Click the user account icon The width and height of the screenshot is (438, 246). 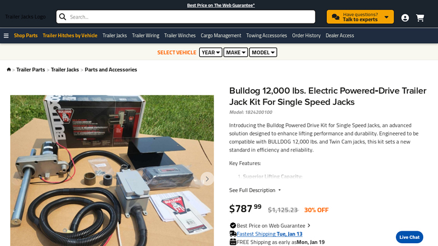[405, 18]
